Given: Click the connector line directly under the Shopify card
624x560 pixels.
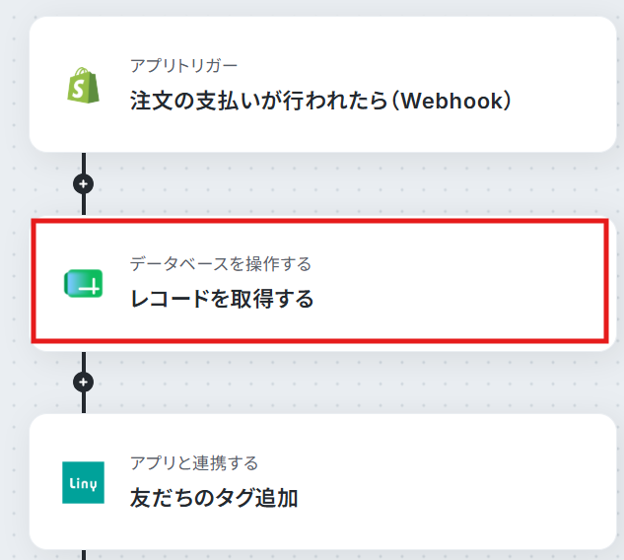Looking at the screenshot, I should 84,163.
